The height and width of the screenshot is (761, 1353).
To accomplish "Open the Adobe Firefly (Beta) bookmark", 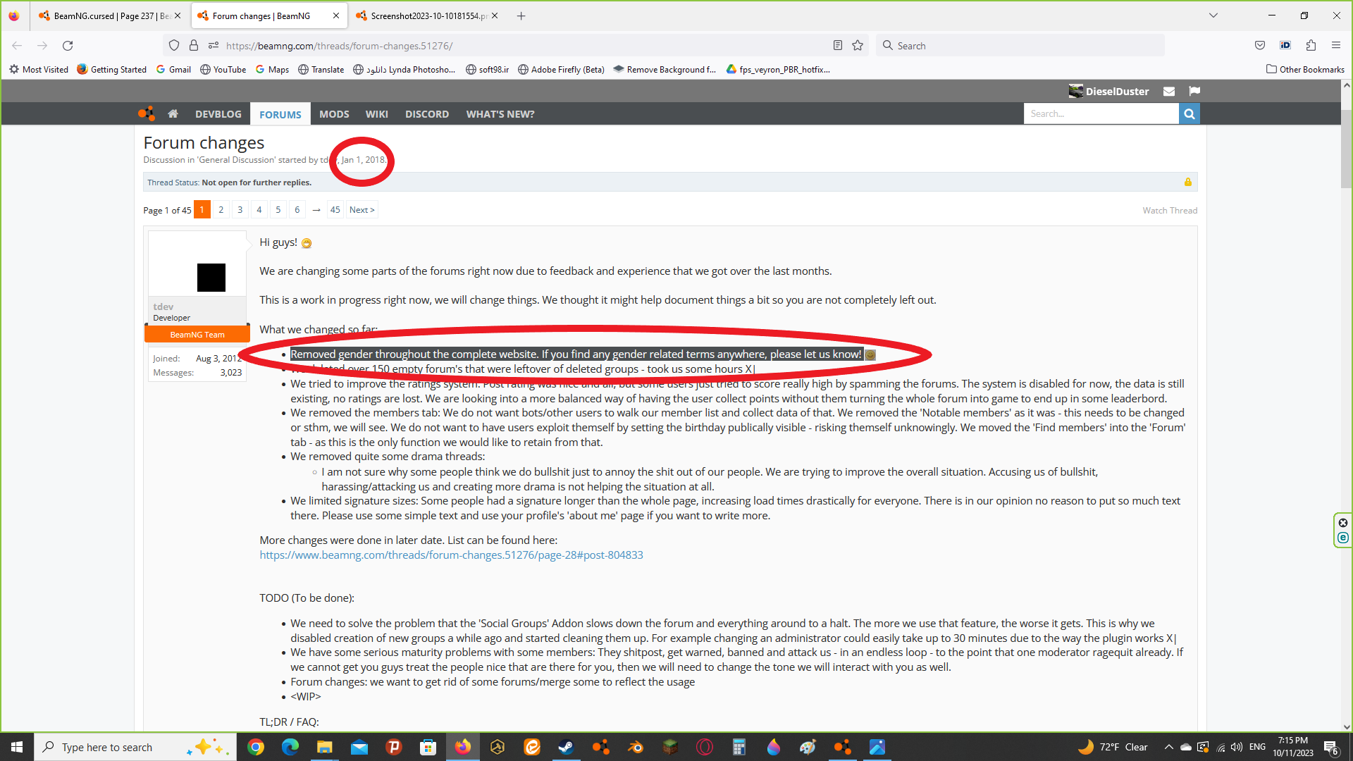I will pos(561,69).
